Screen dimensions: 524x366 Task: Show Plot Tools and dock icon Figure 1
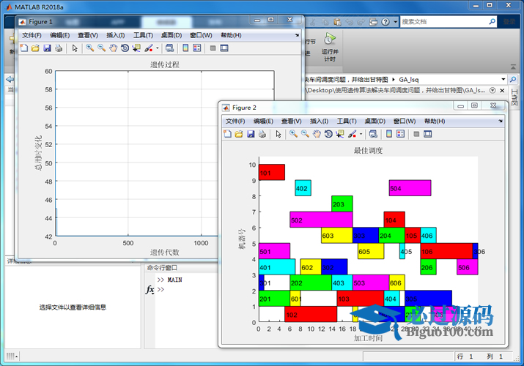pos(224,48)
